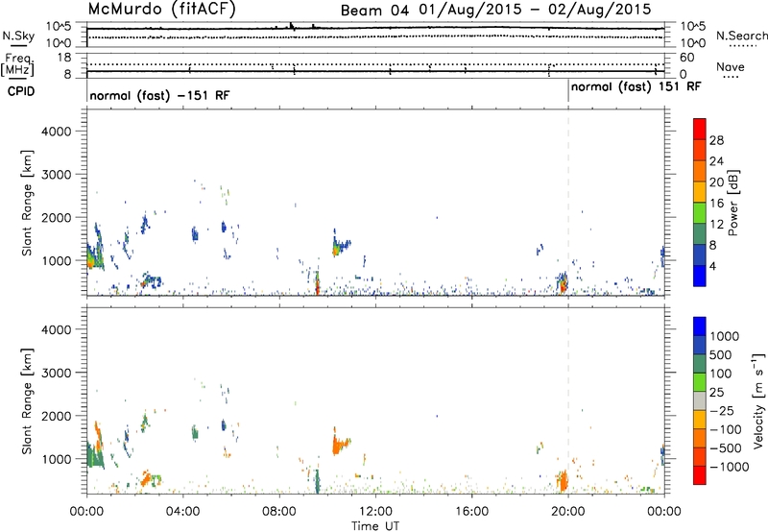This screenshot has height=532, width=768.
Task: Select the Slant Range label of power panel
Action: pyautogui.click(x=27, y=203)
